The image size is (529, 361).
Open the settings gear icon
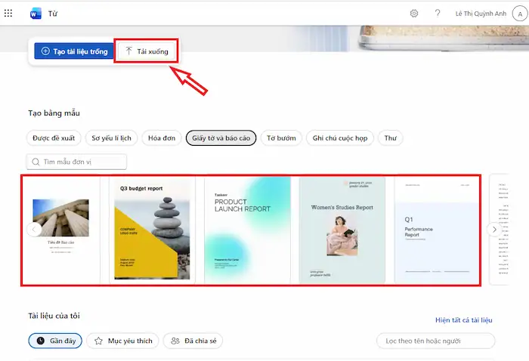pyautogui.click(x=414, y=14)
